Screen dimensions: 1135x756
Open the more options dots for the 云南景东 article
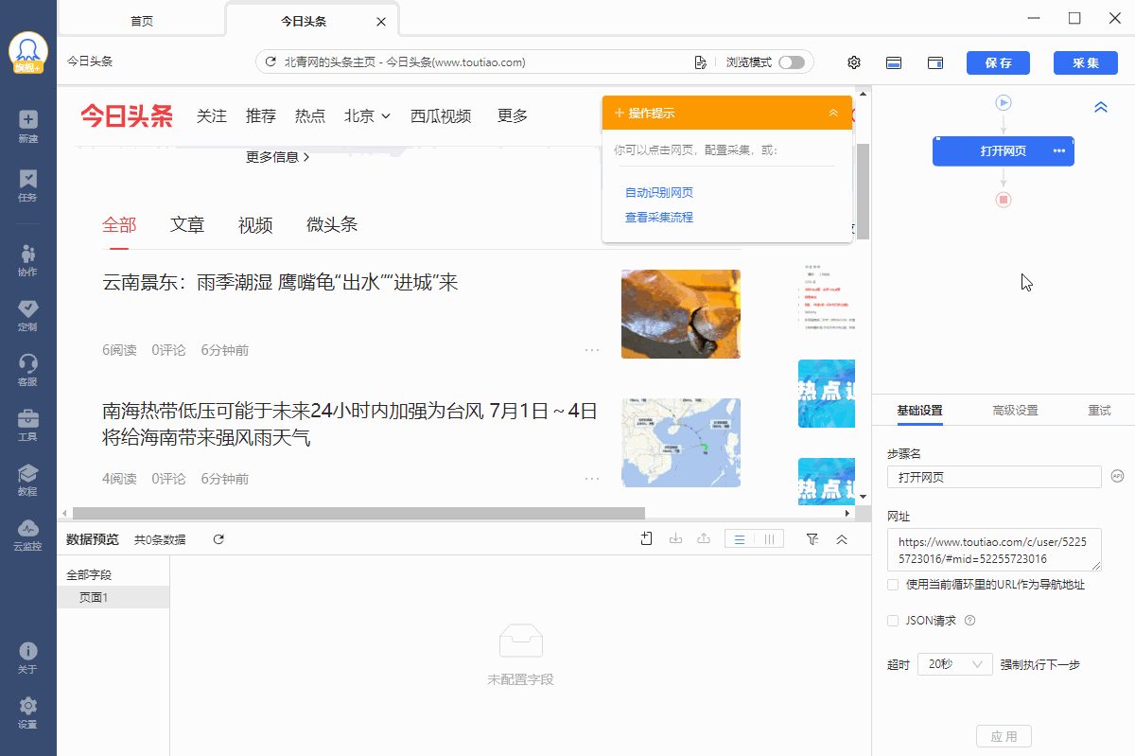(592, 350)
